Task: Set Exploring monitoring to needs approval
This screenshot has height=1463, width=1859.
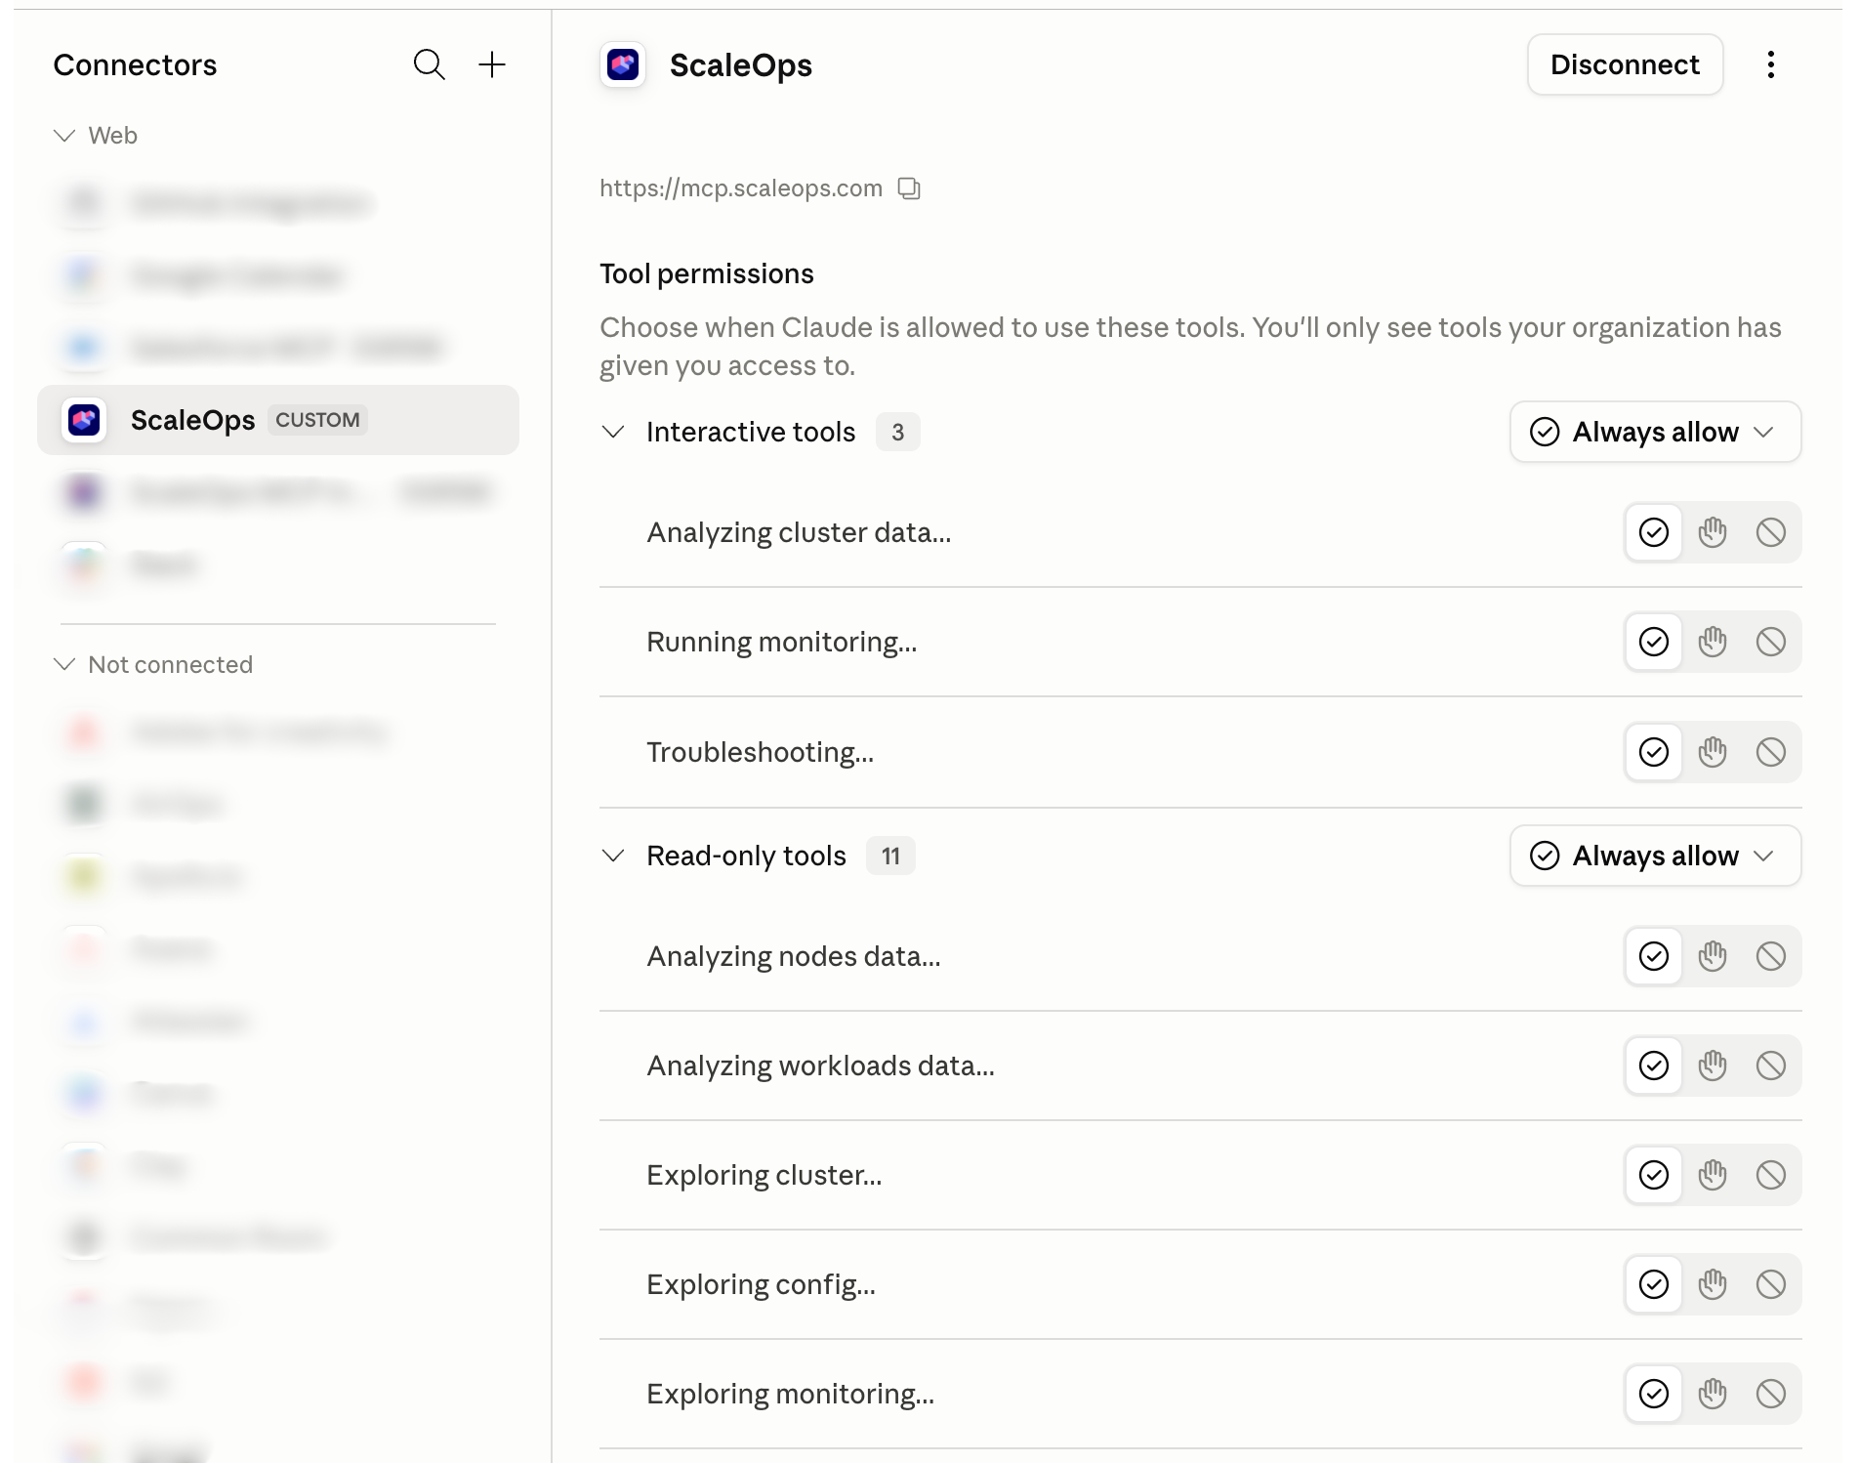Action: pyautogui.click(x=1712, y=1394)
